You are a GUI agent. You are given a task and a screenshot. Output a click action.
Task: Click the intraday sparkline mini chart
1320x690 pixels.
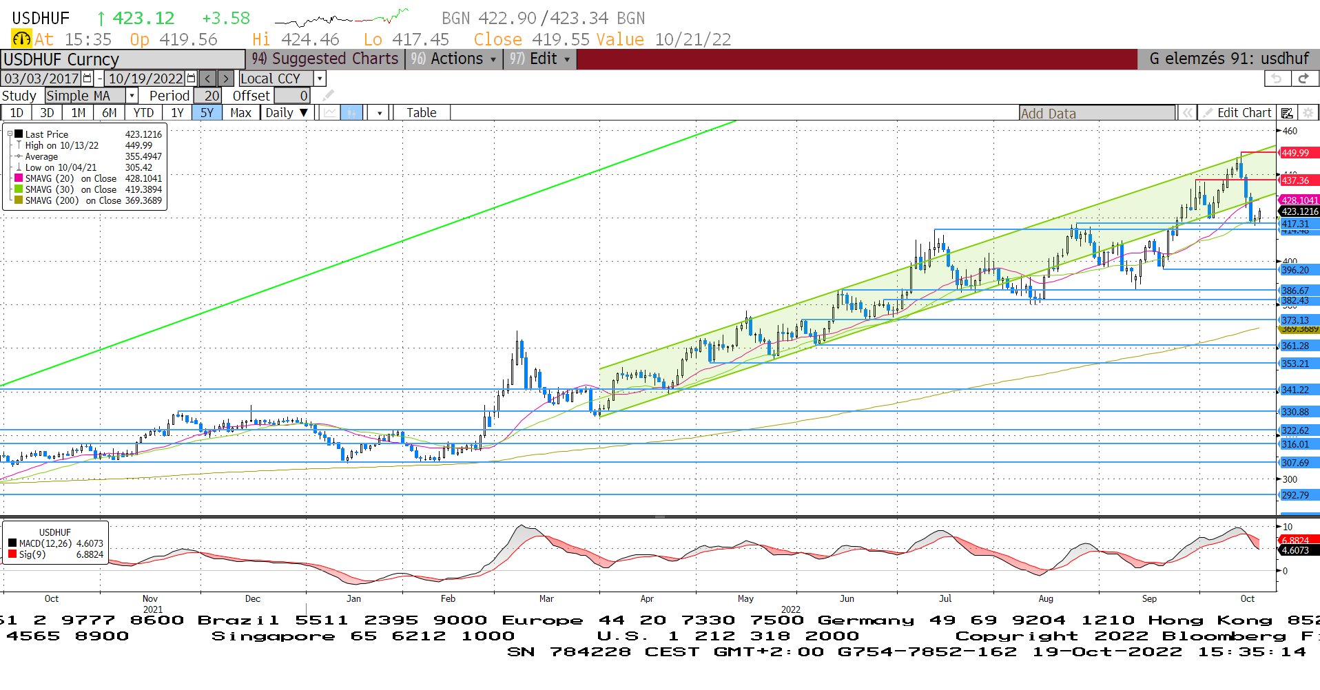[342, 17]
